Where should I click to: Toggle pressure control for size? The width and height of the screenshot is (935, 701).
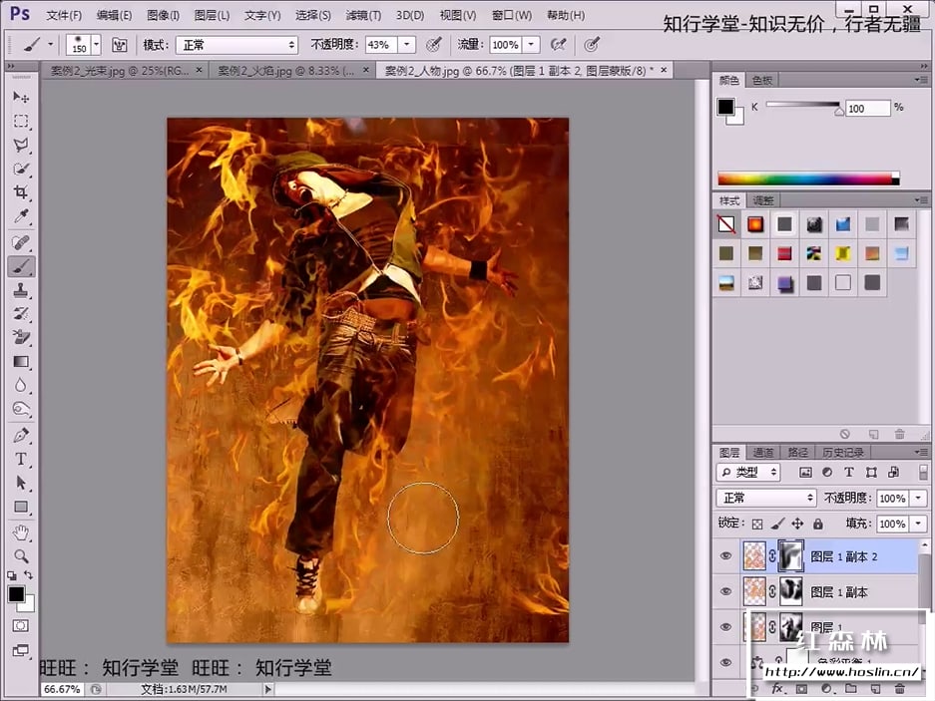(592, 44)
